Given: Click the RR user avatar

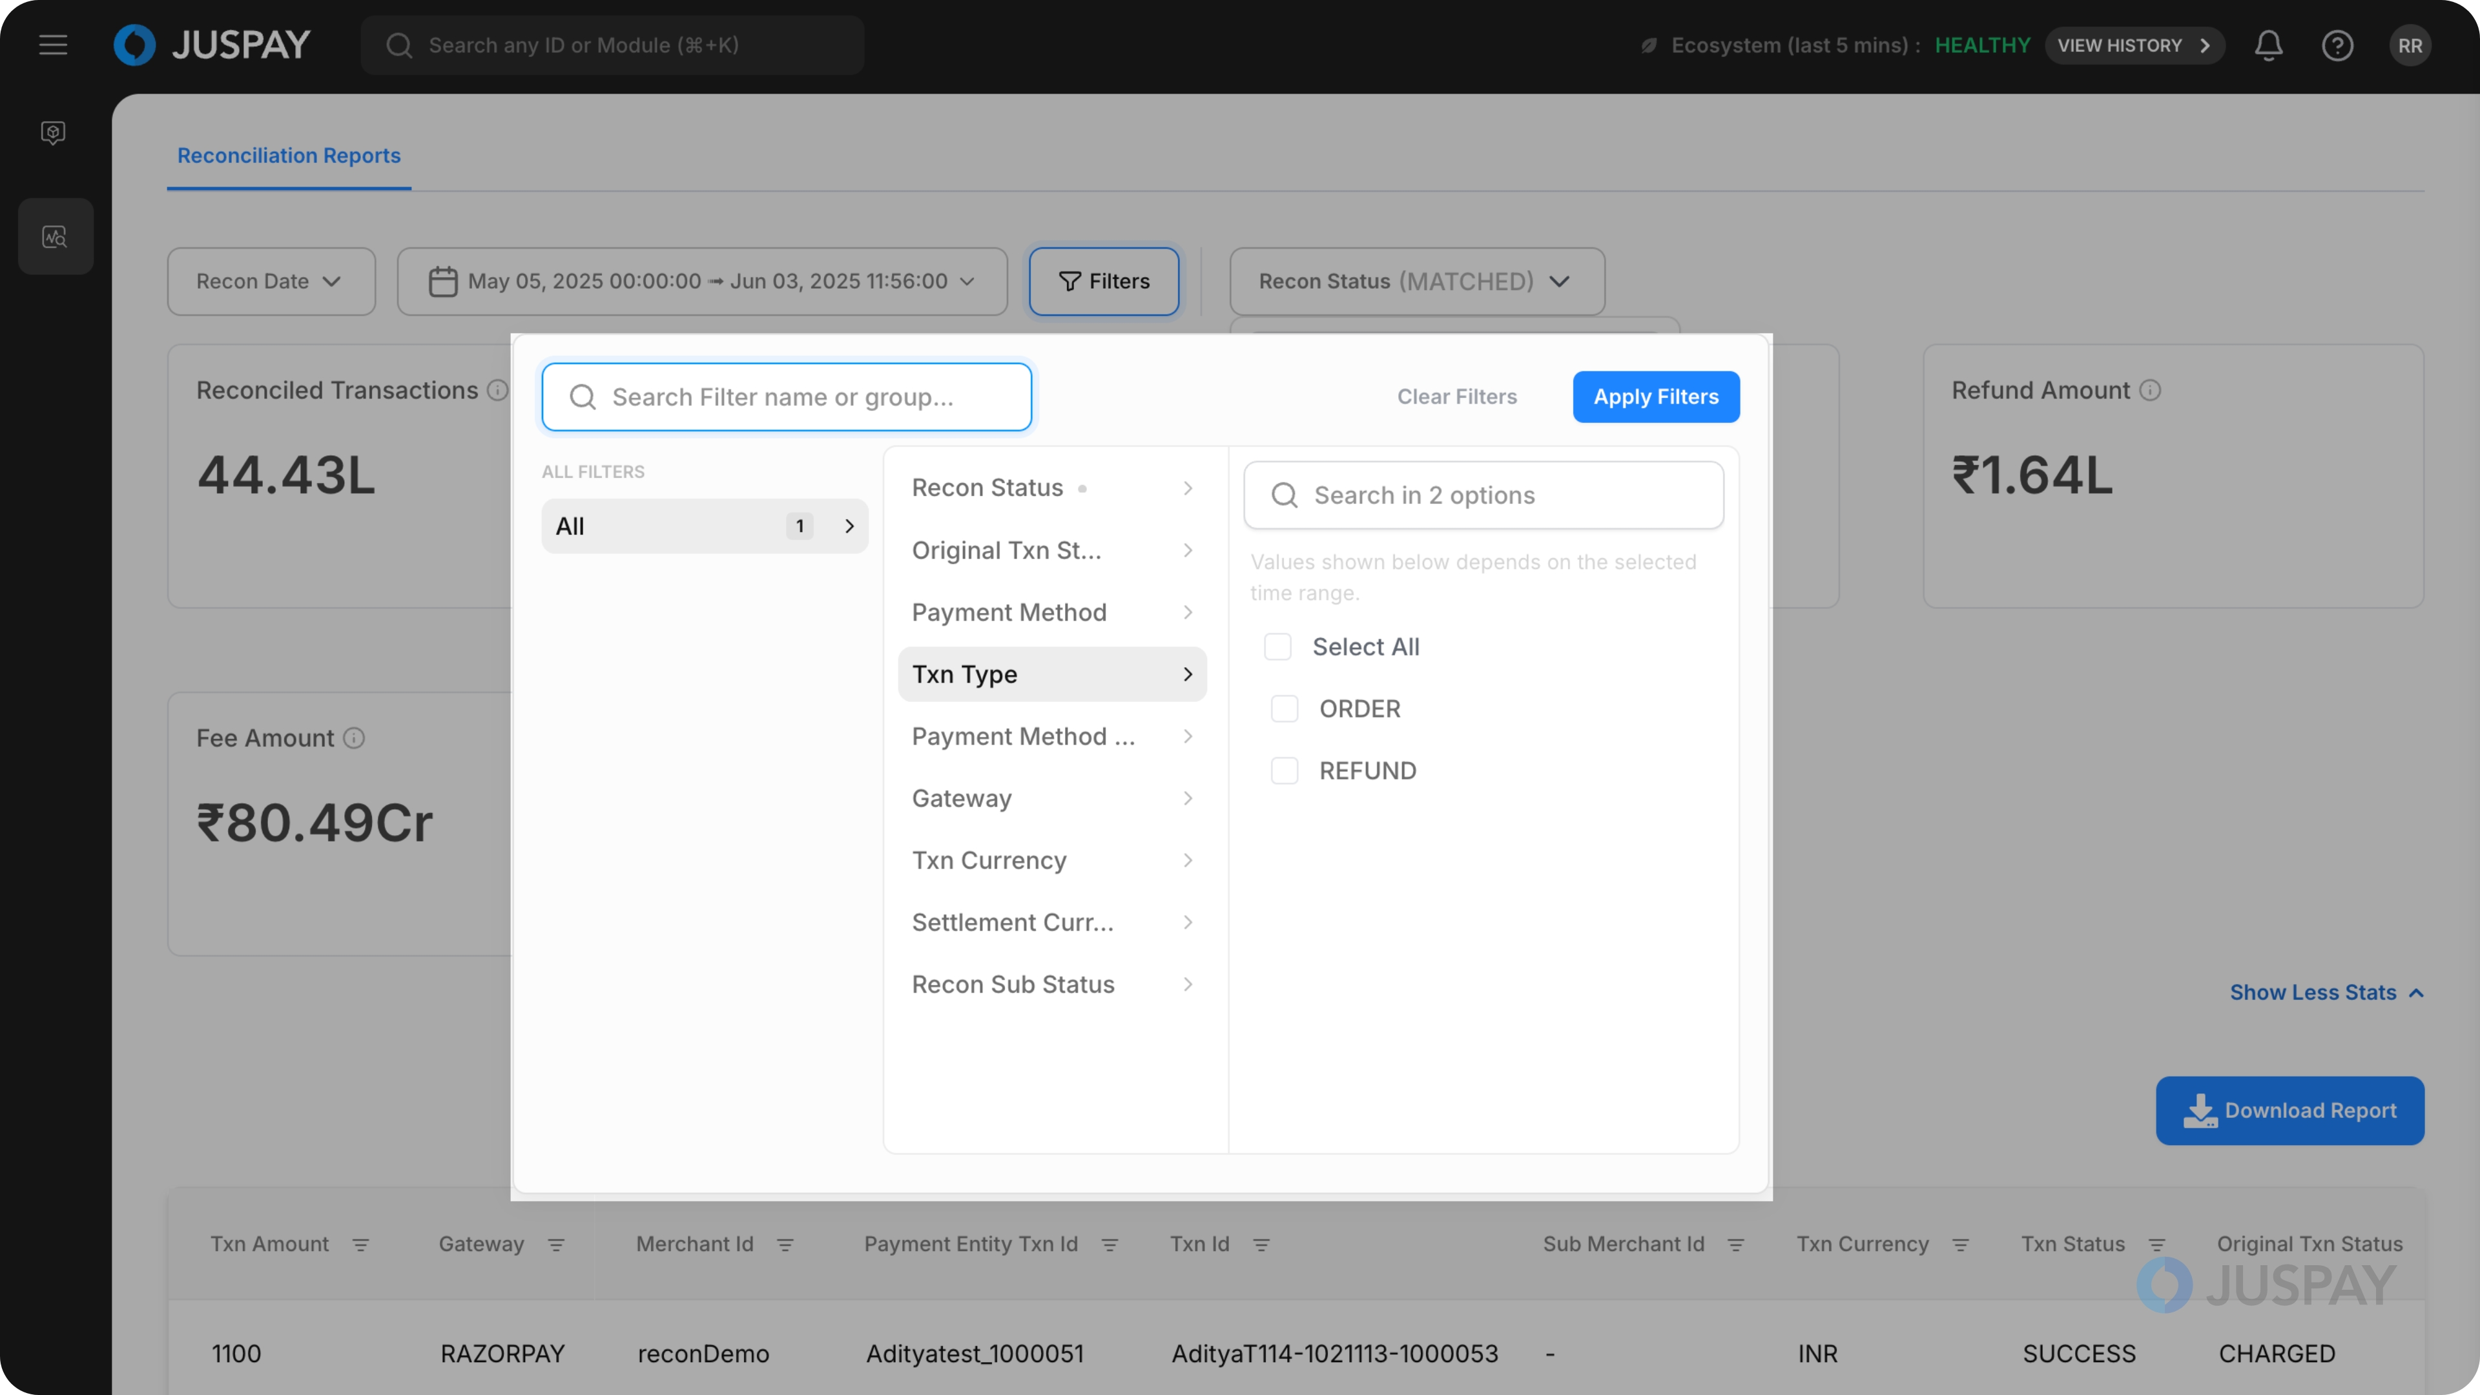Looking at the screenshot, I should click(x=2410, y=45).
